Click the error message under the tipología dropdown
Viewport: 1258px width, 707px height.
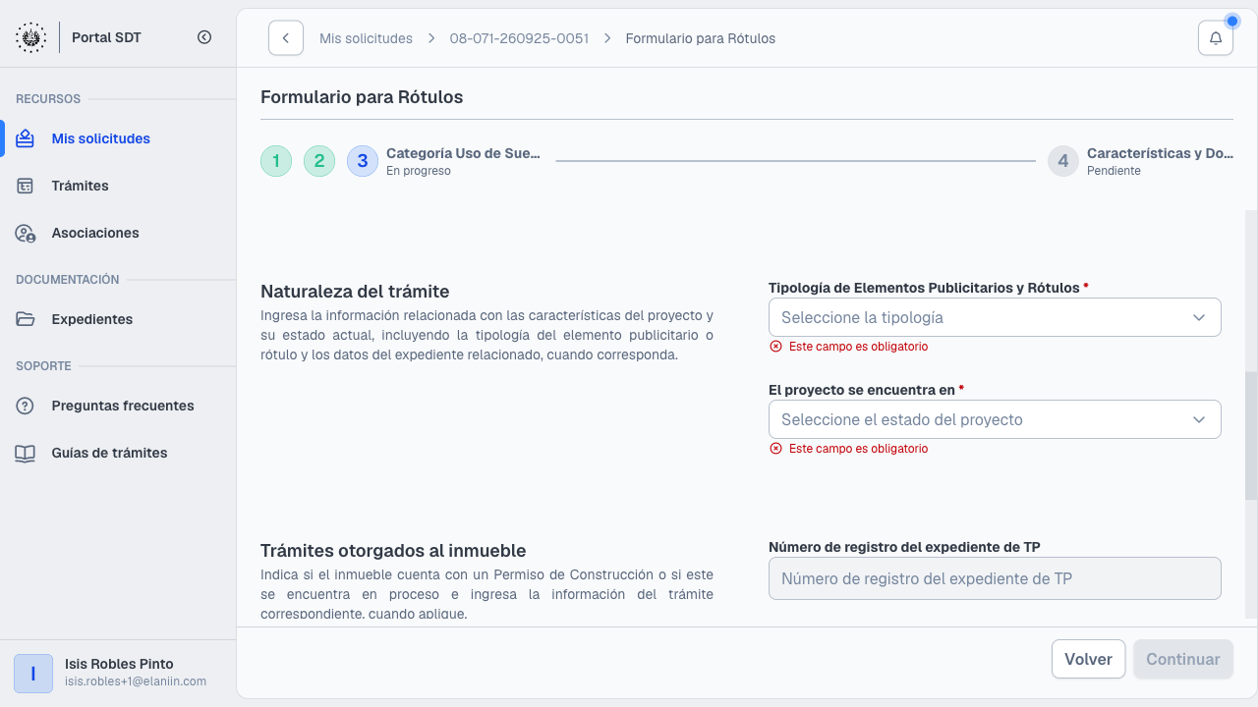pyautogui.click(x=848, y=347)
